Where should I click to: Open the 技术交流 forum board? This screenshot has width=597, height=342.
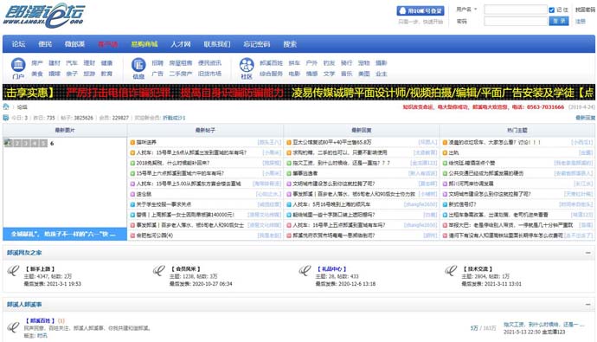pos(478,269)
